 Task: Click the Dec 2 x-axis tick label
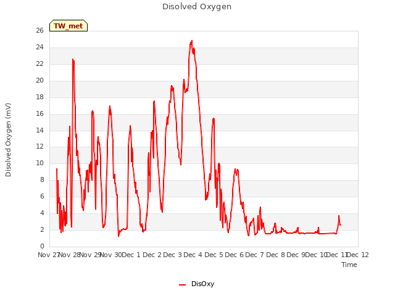click(152, 255)
